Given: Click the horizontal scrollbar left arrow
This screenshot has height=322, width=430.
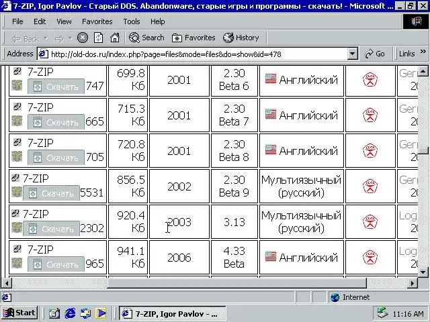Looking at the screenshot, I should [x=6, y=283].
